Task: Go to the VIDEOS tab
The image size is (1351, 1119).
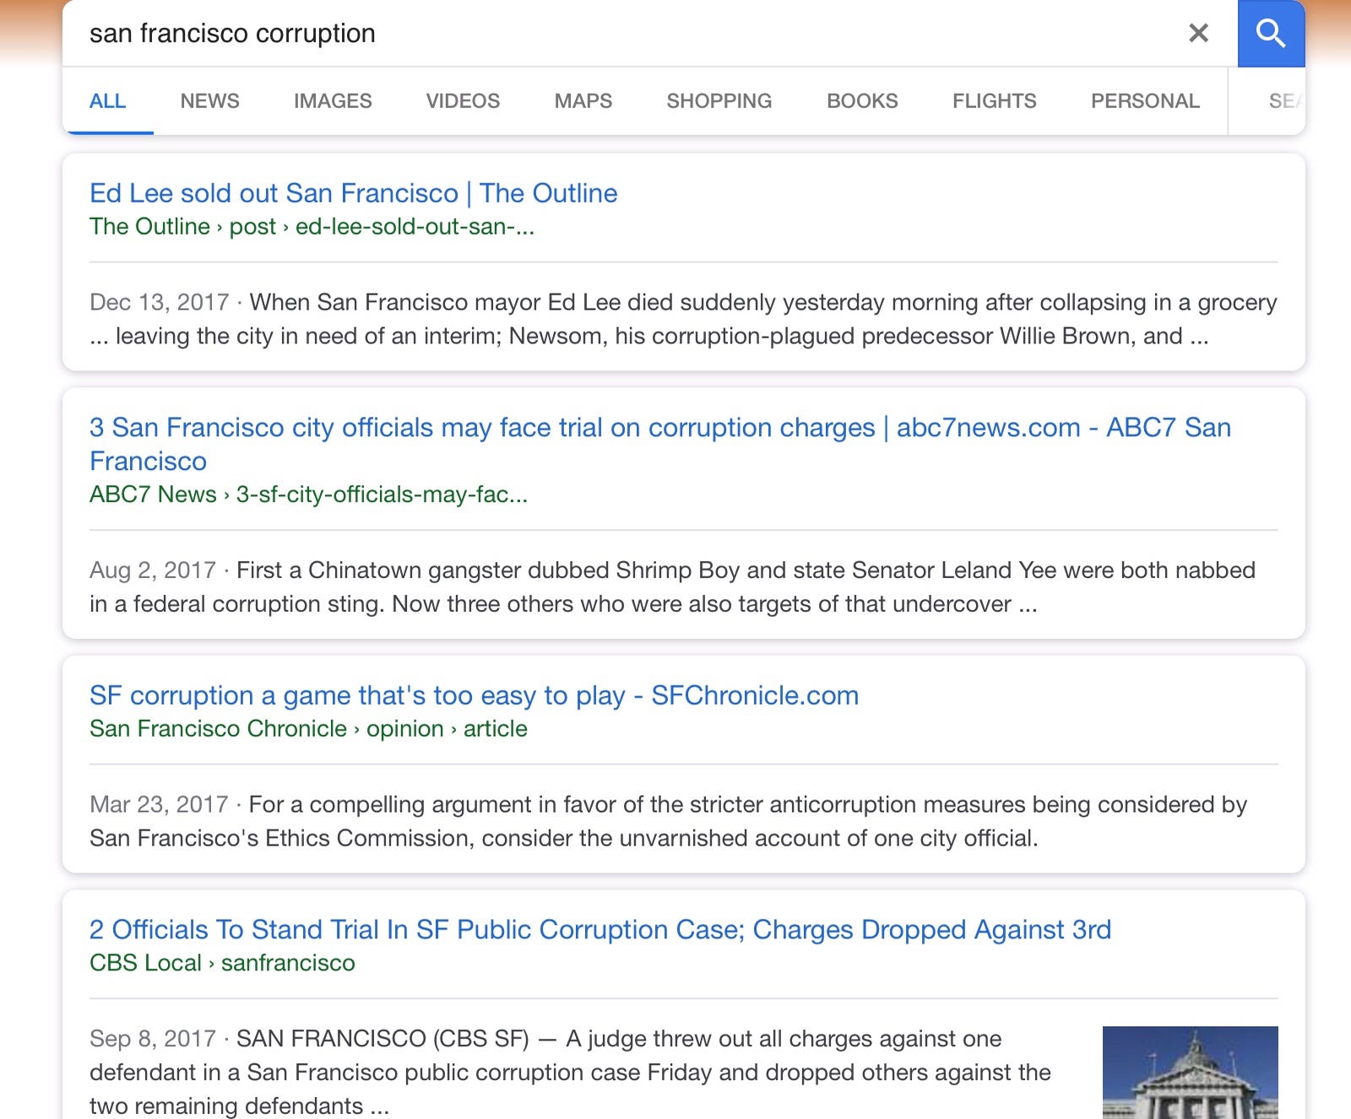Action: pyautogui.click(x=463, y=100)
